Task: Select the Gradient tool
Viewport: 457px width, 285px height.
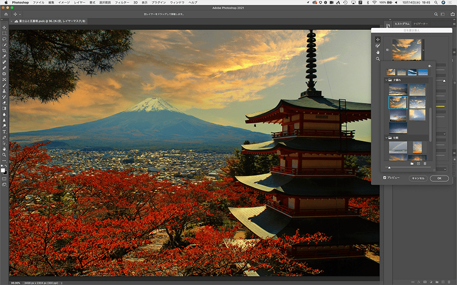Action: click(x=4, y=109)
